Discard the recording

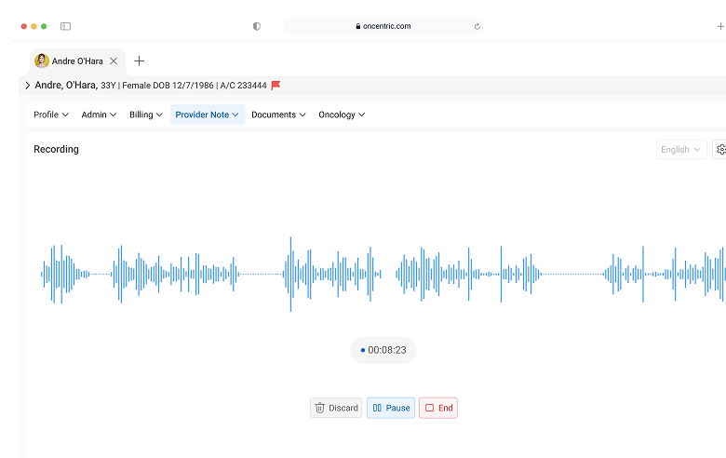coord(336,408)
